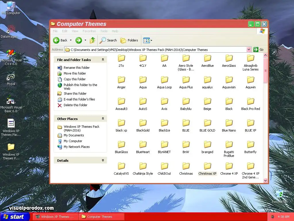
Task: Select the BLUE GOLD folder
Action: click(x=207, y=125)
